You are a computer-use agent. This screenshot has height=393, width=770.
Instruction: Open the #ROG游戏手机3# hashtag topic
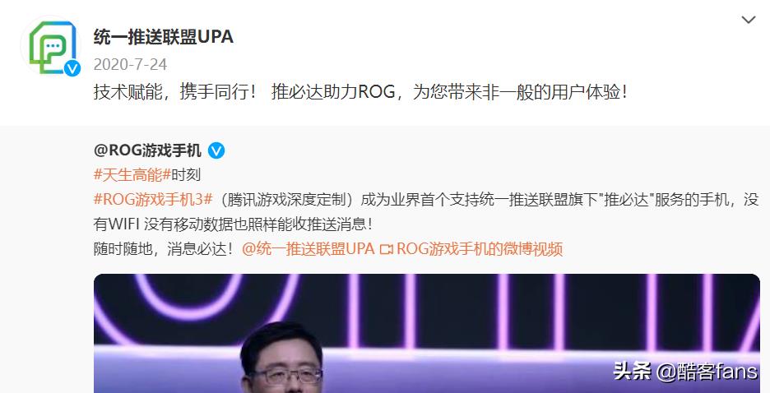(153, 199)
